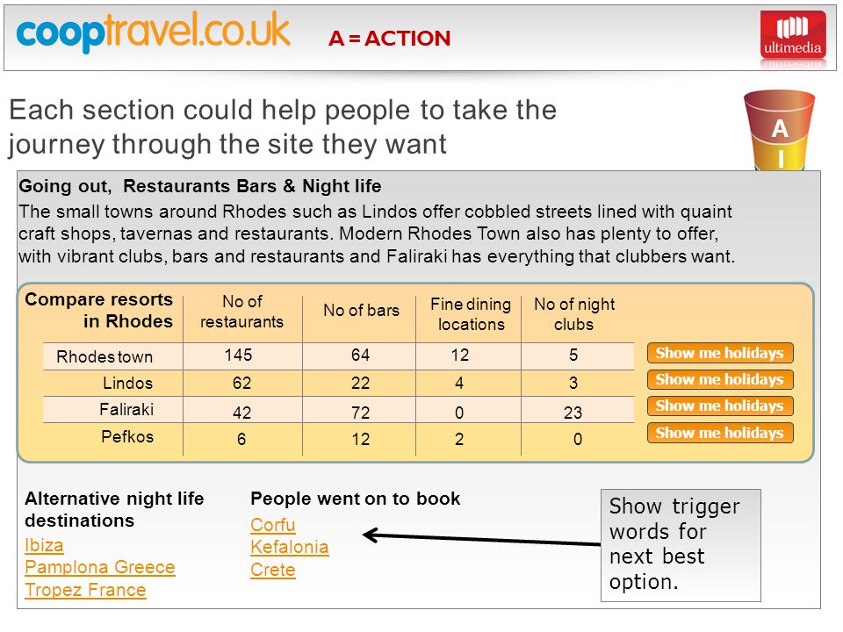Open the Pamplona Greece link
This screenshot has height=632, width=843.
tap(100, 568)
